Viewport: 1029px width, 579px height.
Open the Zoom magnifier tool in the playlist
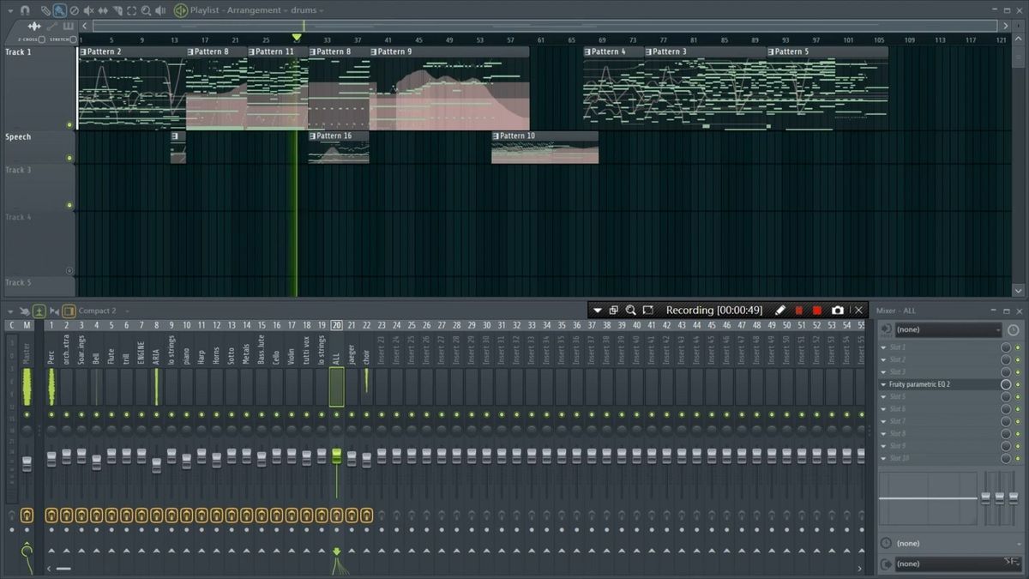146,10
